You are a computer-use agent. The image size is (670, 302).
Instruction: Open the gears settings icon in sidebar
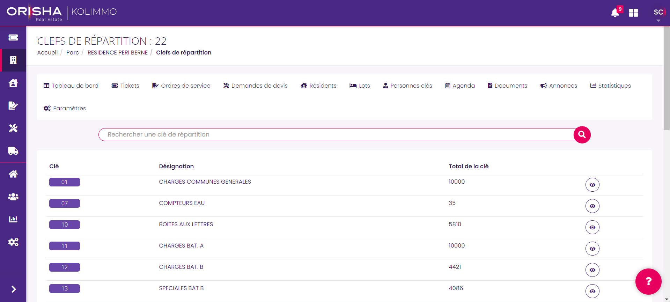point(13,242)
